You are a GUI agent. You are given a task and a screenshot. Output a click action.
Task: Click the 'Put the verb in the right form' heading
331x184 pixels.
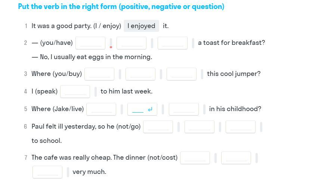[121, 7]
